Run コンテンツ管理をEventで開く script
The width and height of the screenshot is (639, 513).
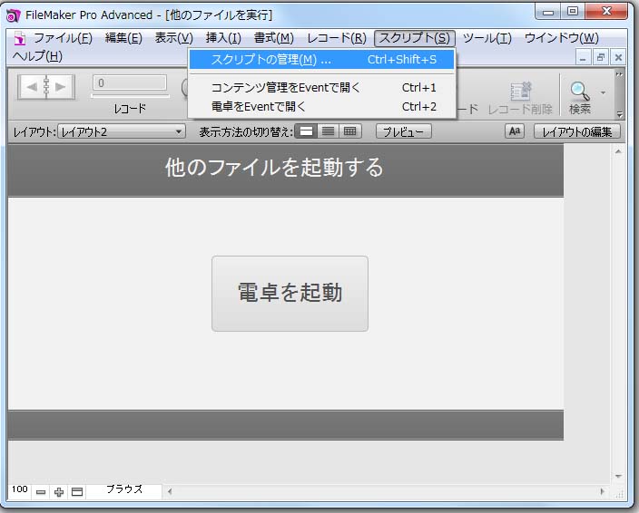point(321,88)
